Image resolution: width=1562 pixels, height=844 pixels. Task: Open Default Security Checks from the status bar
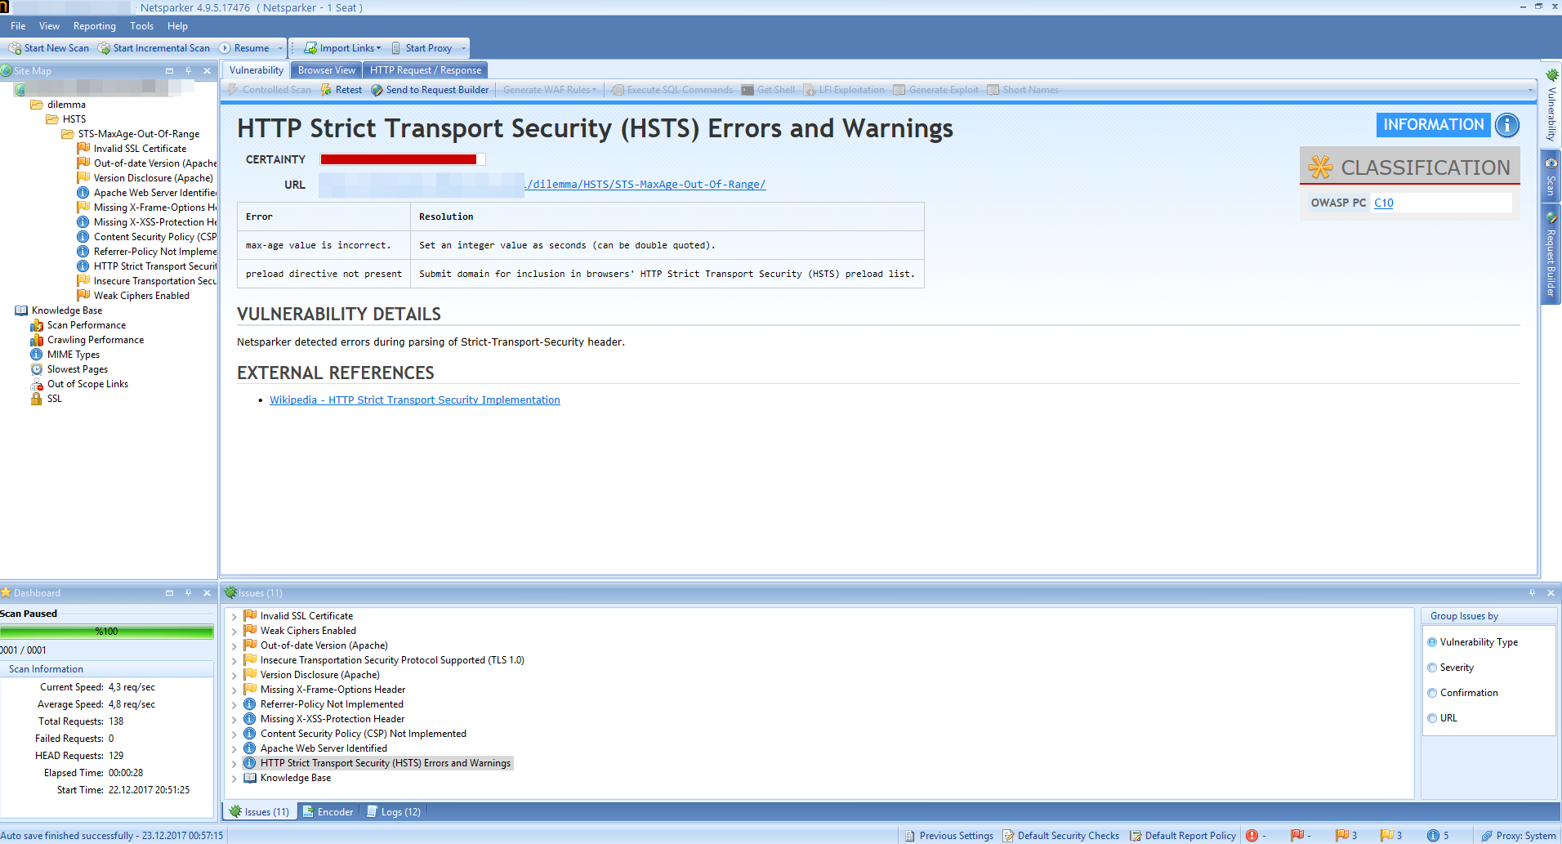pyautogui.click(x=1060, y=835)
